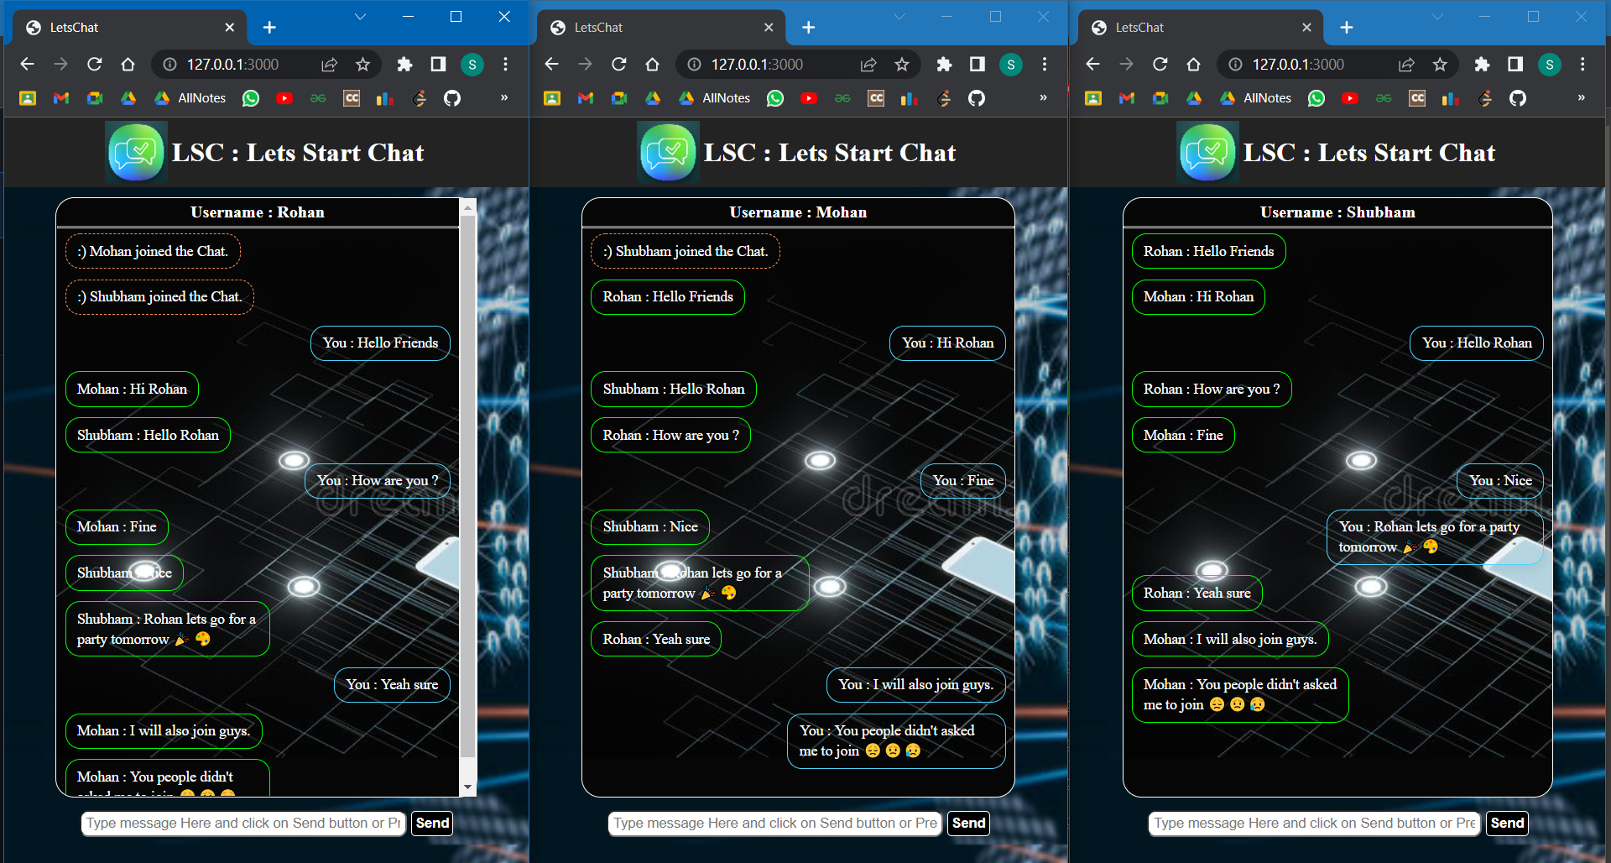Toggle the bookmark star in Rohan's window

pos(363,65)
